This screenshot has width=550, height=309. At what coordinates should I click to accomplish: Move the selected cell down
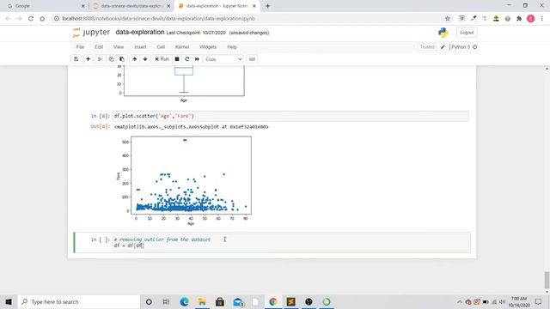pos(145,59)
